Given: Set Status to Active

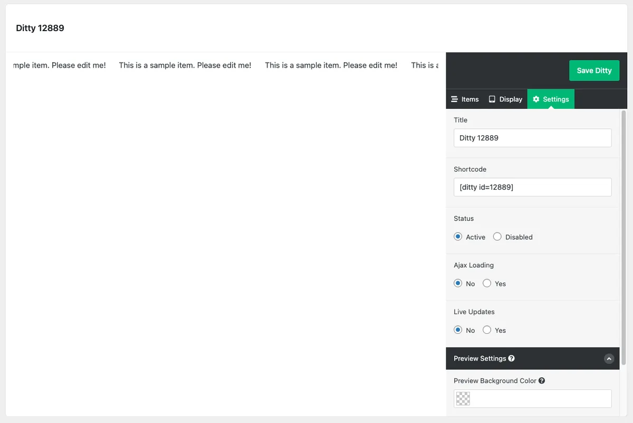Looking at the screenshot, I should click(x=458, y=237).
